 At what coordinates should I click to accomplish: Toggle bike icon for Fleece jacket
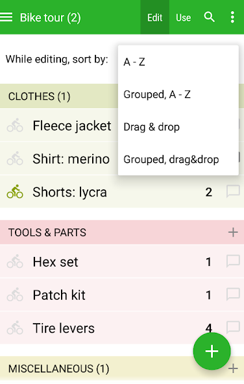[15, 125]
